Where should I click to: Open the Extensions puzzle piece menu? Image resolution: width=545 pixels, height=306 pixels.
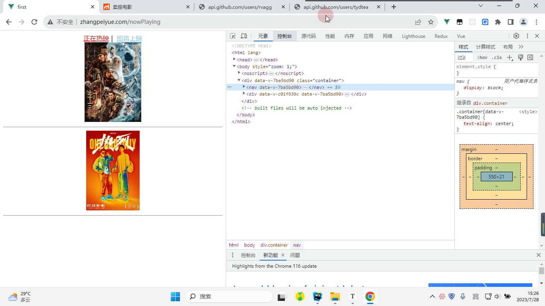click(498, 22)
